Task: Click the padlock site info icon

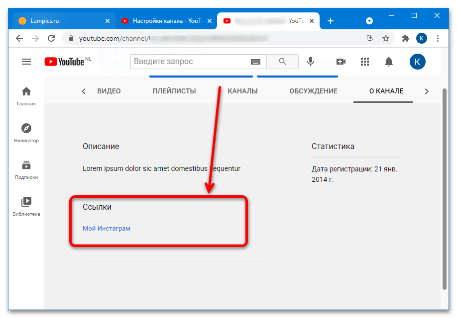Action: point(71,38)
